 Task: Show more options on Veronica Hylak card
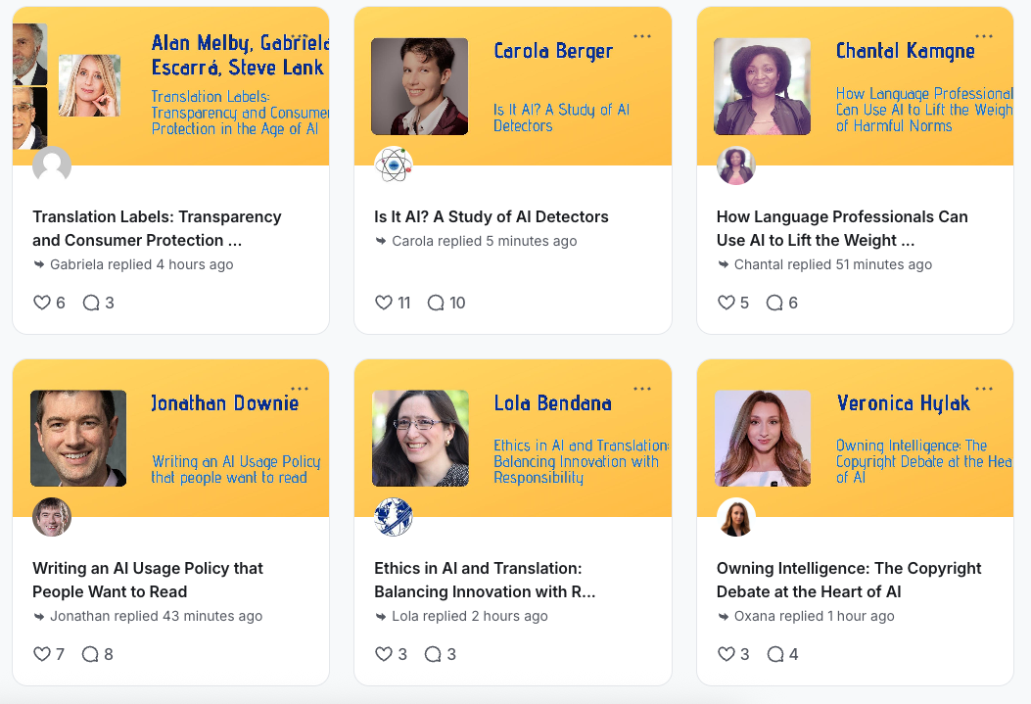[984, 389]
